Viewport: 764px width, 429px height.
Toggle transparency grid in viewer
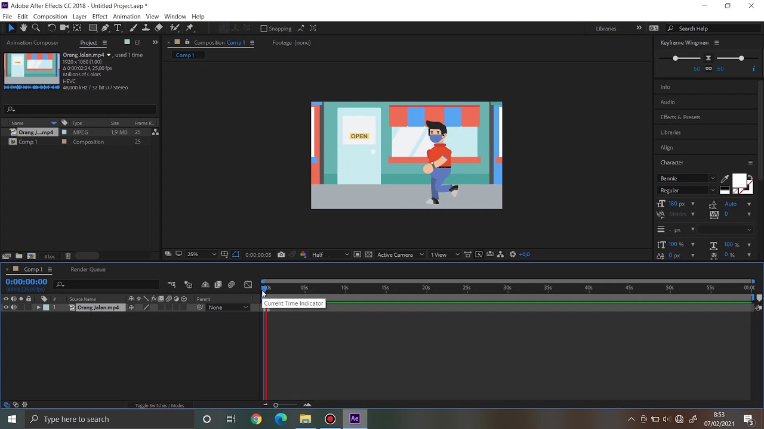point(368,254)
